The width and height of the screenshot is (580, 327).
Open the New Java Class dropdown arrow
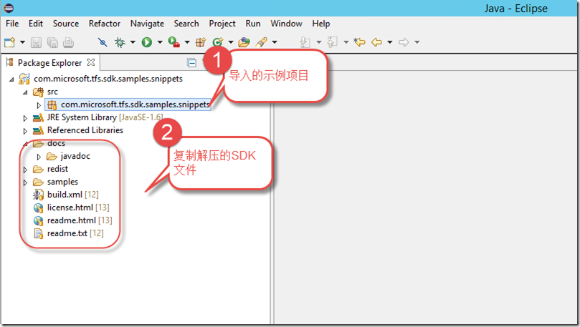tap(230, 42)
